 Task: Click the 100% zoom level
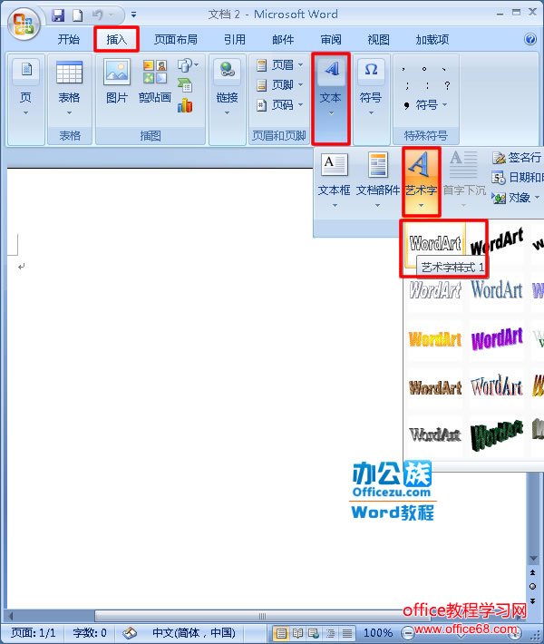click(378, 632)
